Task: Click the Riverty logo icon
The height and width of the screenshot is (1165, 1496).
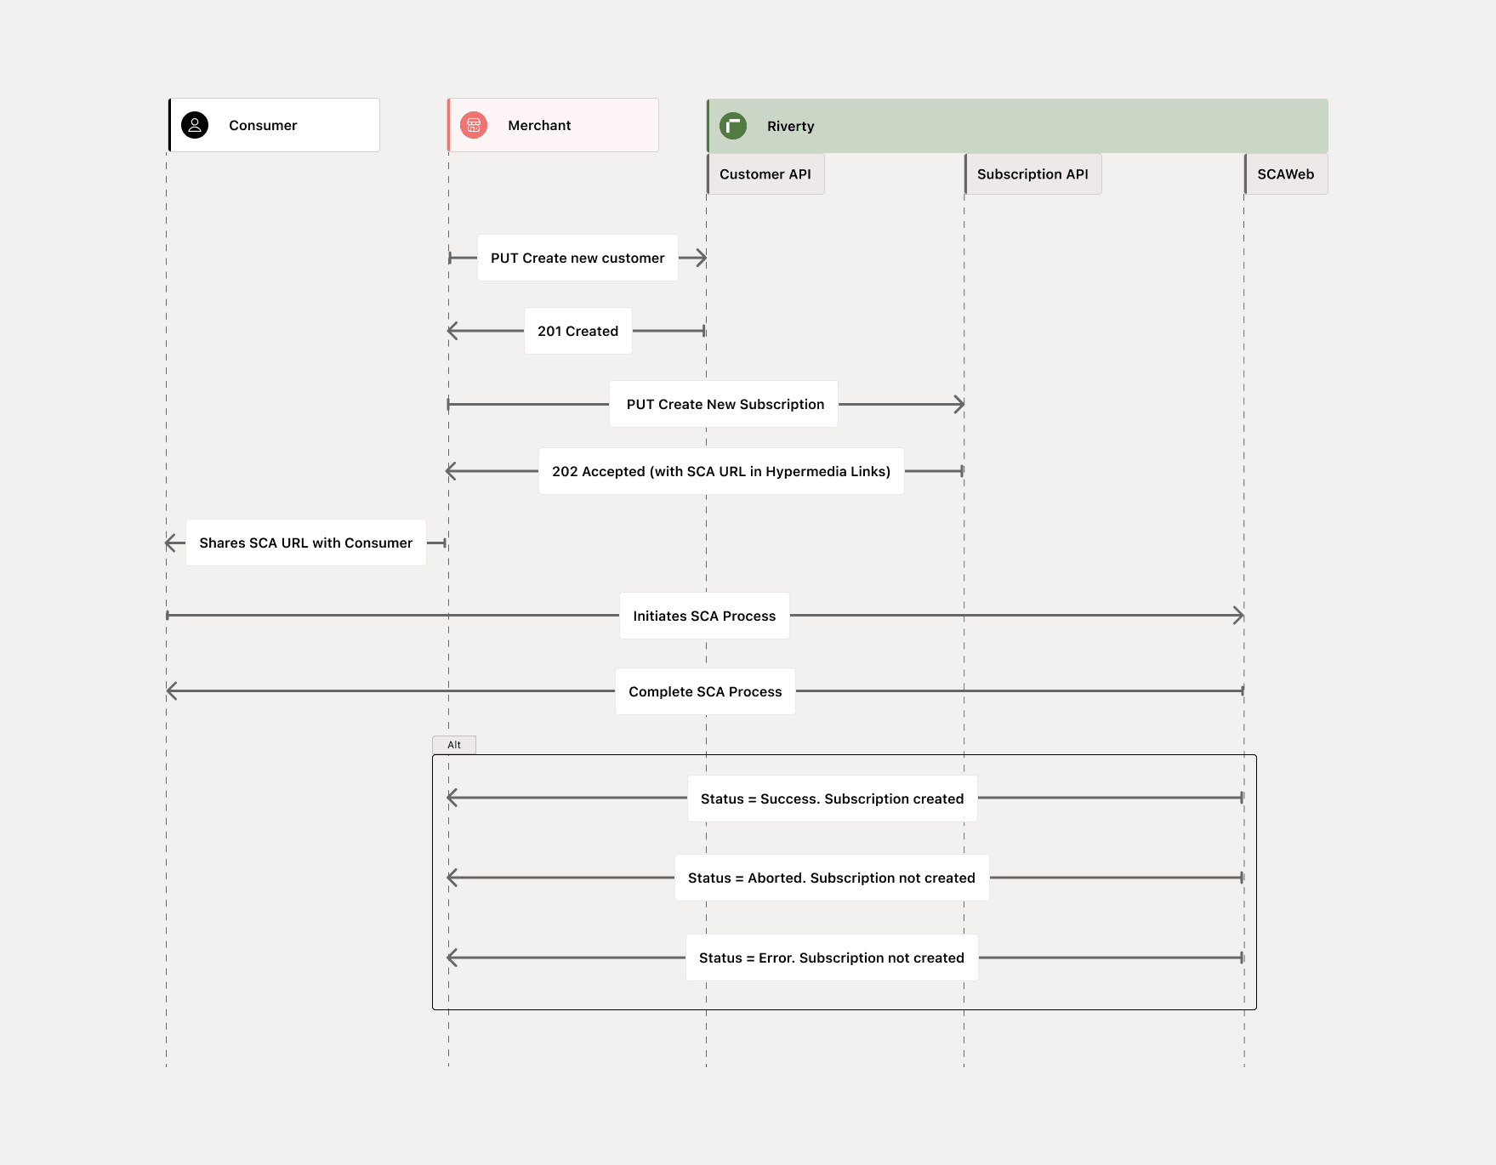Action: [732, 126]
